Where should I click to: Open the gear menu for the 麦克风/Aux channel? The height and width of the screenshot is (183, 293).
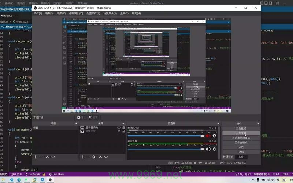pos(214,136)
